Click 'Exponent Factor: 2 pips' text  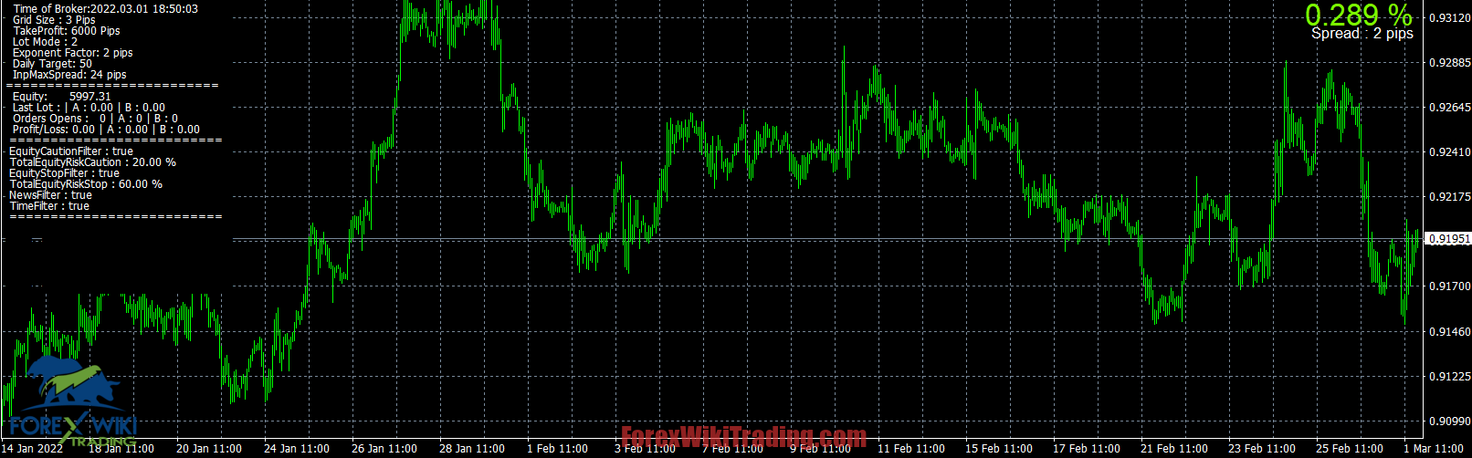click(73, 53)
